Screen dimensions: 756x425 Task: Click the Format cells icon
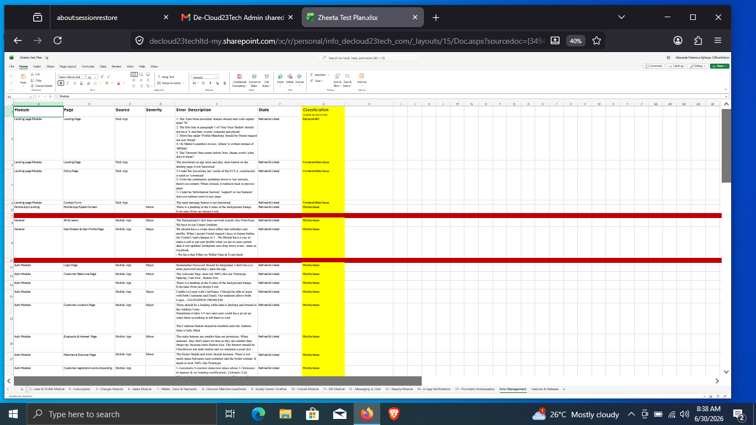point(299,76)
